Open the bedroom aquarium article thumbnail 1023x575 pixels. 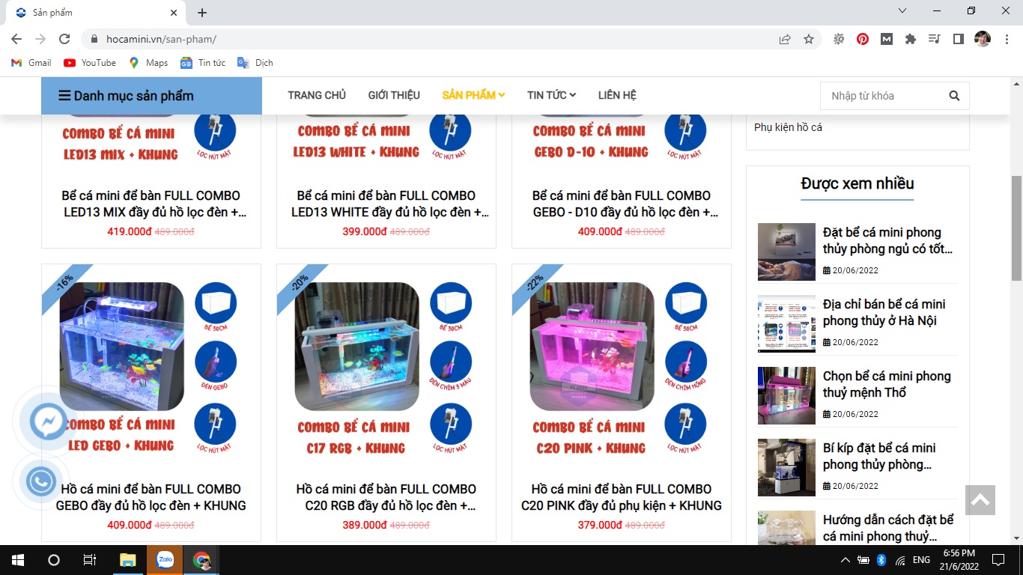click(x=786, y=252)
